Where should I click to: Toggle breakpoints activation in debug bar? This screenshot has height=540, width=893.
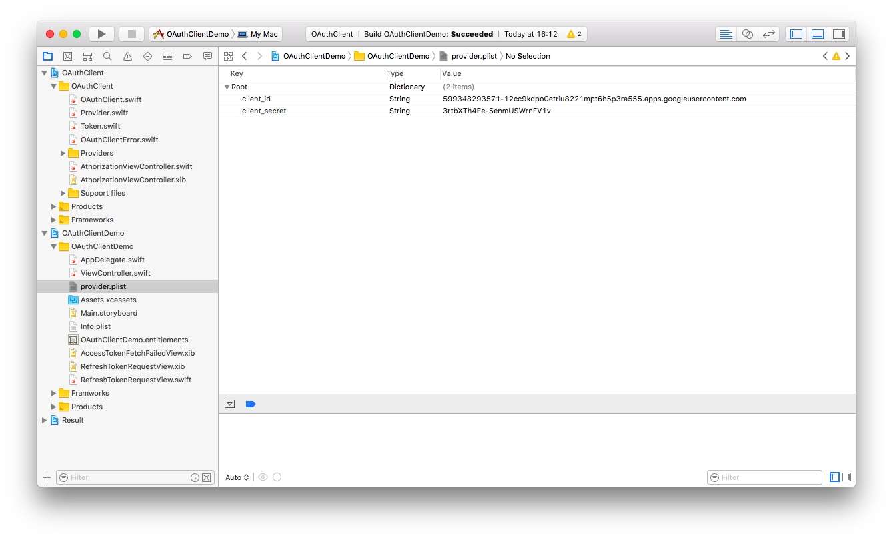point(251,404)
